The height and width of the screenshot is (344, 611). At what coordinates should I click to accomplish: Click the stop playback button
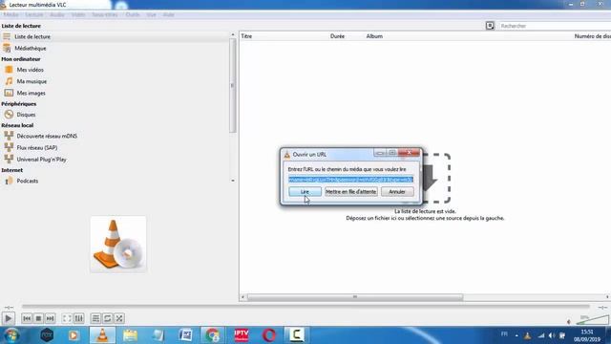38,318
